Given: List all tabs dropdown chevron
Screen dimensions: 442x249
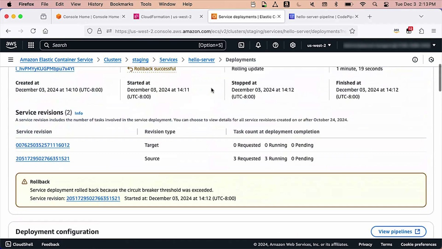Looking at the screenshot, I should tap(421, 17).
